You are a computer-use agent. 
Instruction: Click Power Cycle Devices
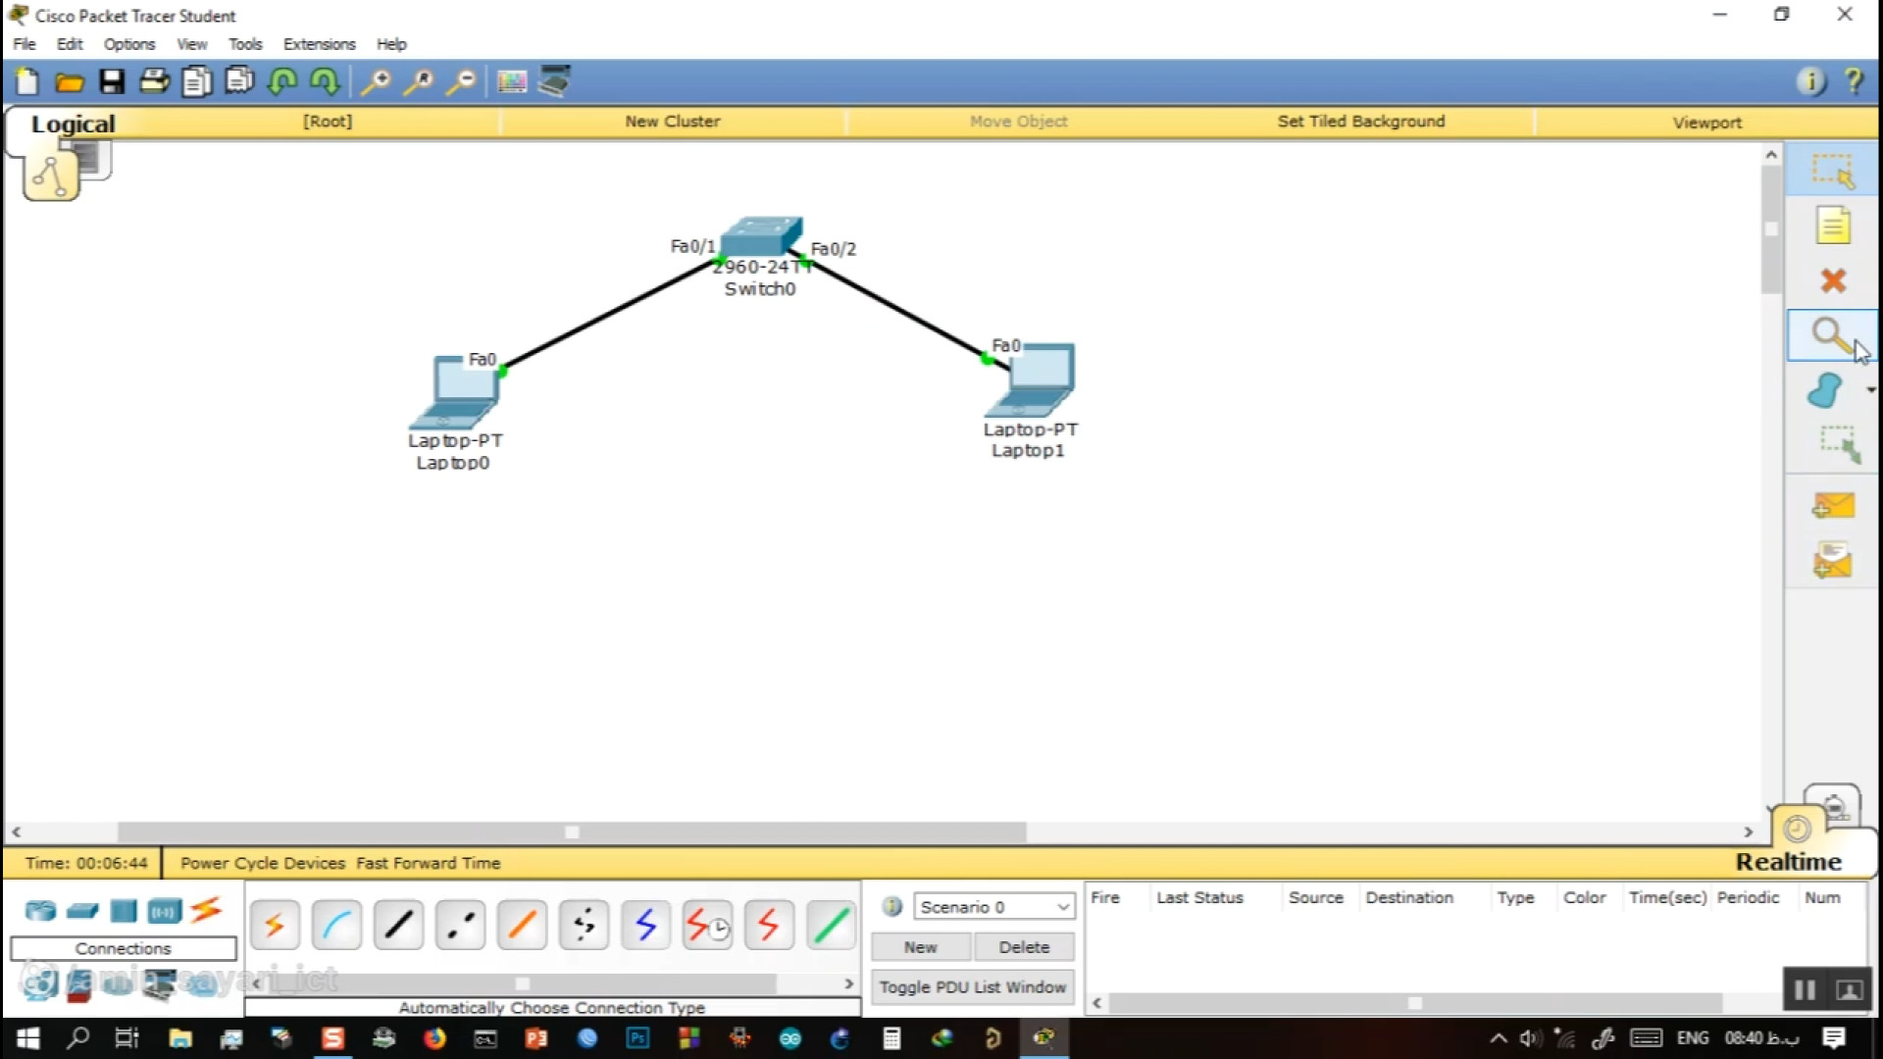pyautogui.click(x=263, y=863)
